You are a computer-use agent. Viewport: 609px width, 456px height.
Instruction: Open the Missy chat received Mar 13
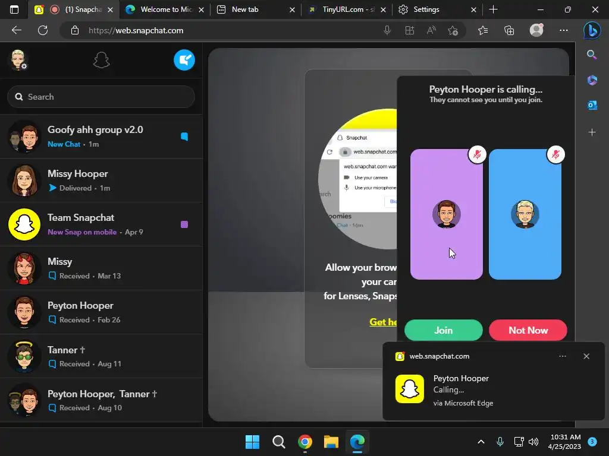pos(101,268)
